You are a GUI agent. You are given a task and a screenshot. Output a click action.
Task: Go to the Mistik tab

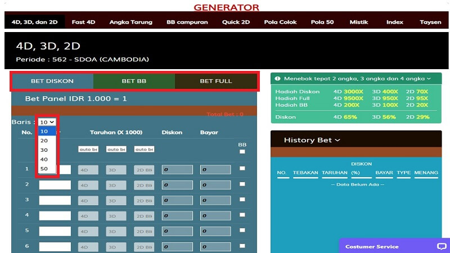pyautogui.click(x=359, y=22)
